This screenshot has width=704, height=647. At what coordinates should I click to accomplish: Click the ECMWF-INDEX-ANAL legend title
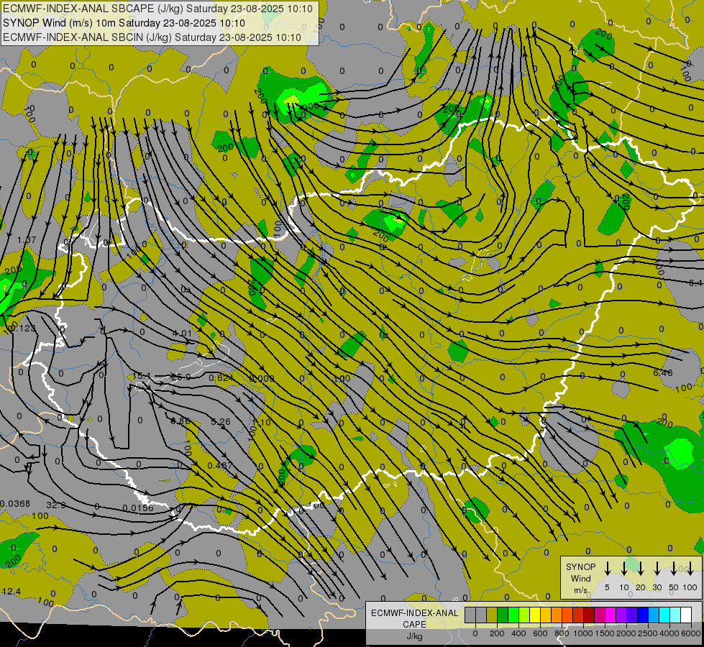click(x=414, y=613)
